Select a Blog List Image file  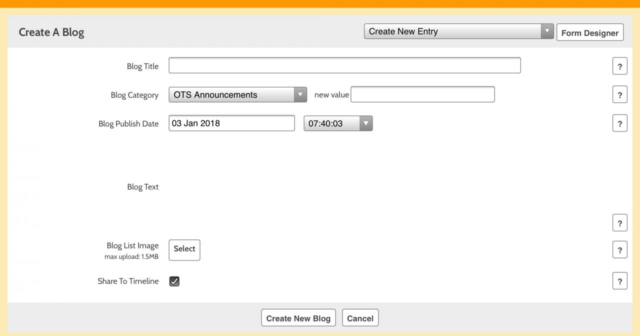(184, 249)
